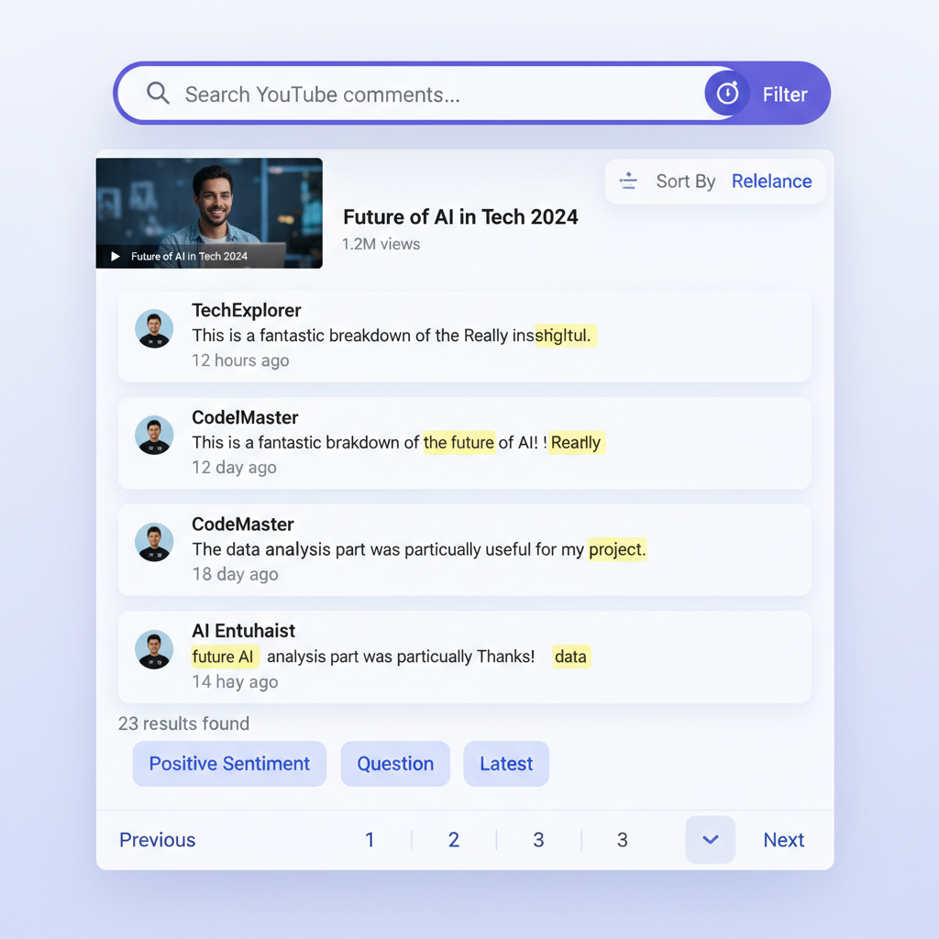The height and width of the screenshot is (939, 939).
Task: Go to page 2
Action: (x=454, y=840)
